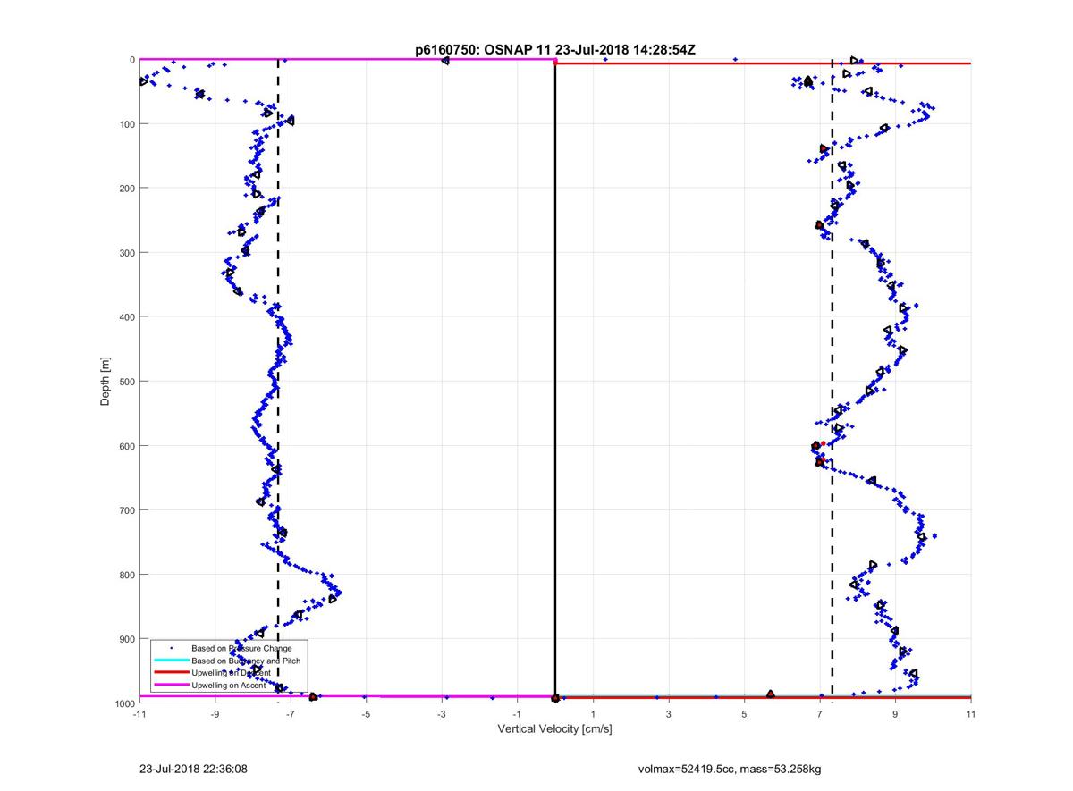
Task: Click the depth tick label "300"
Action: (x=127, y=253)
